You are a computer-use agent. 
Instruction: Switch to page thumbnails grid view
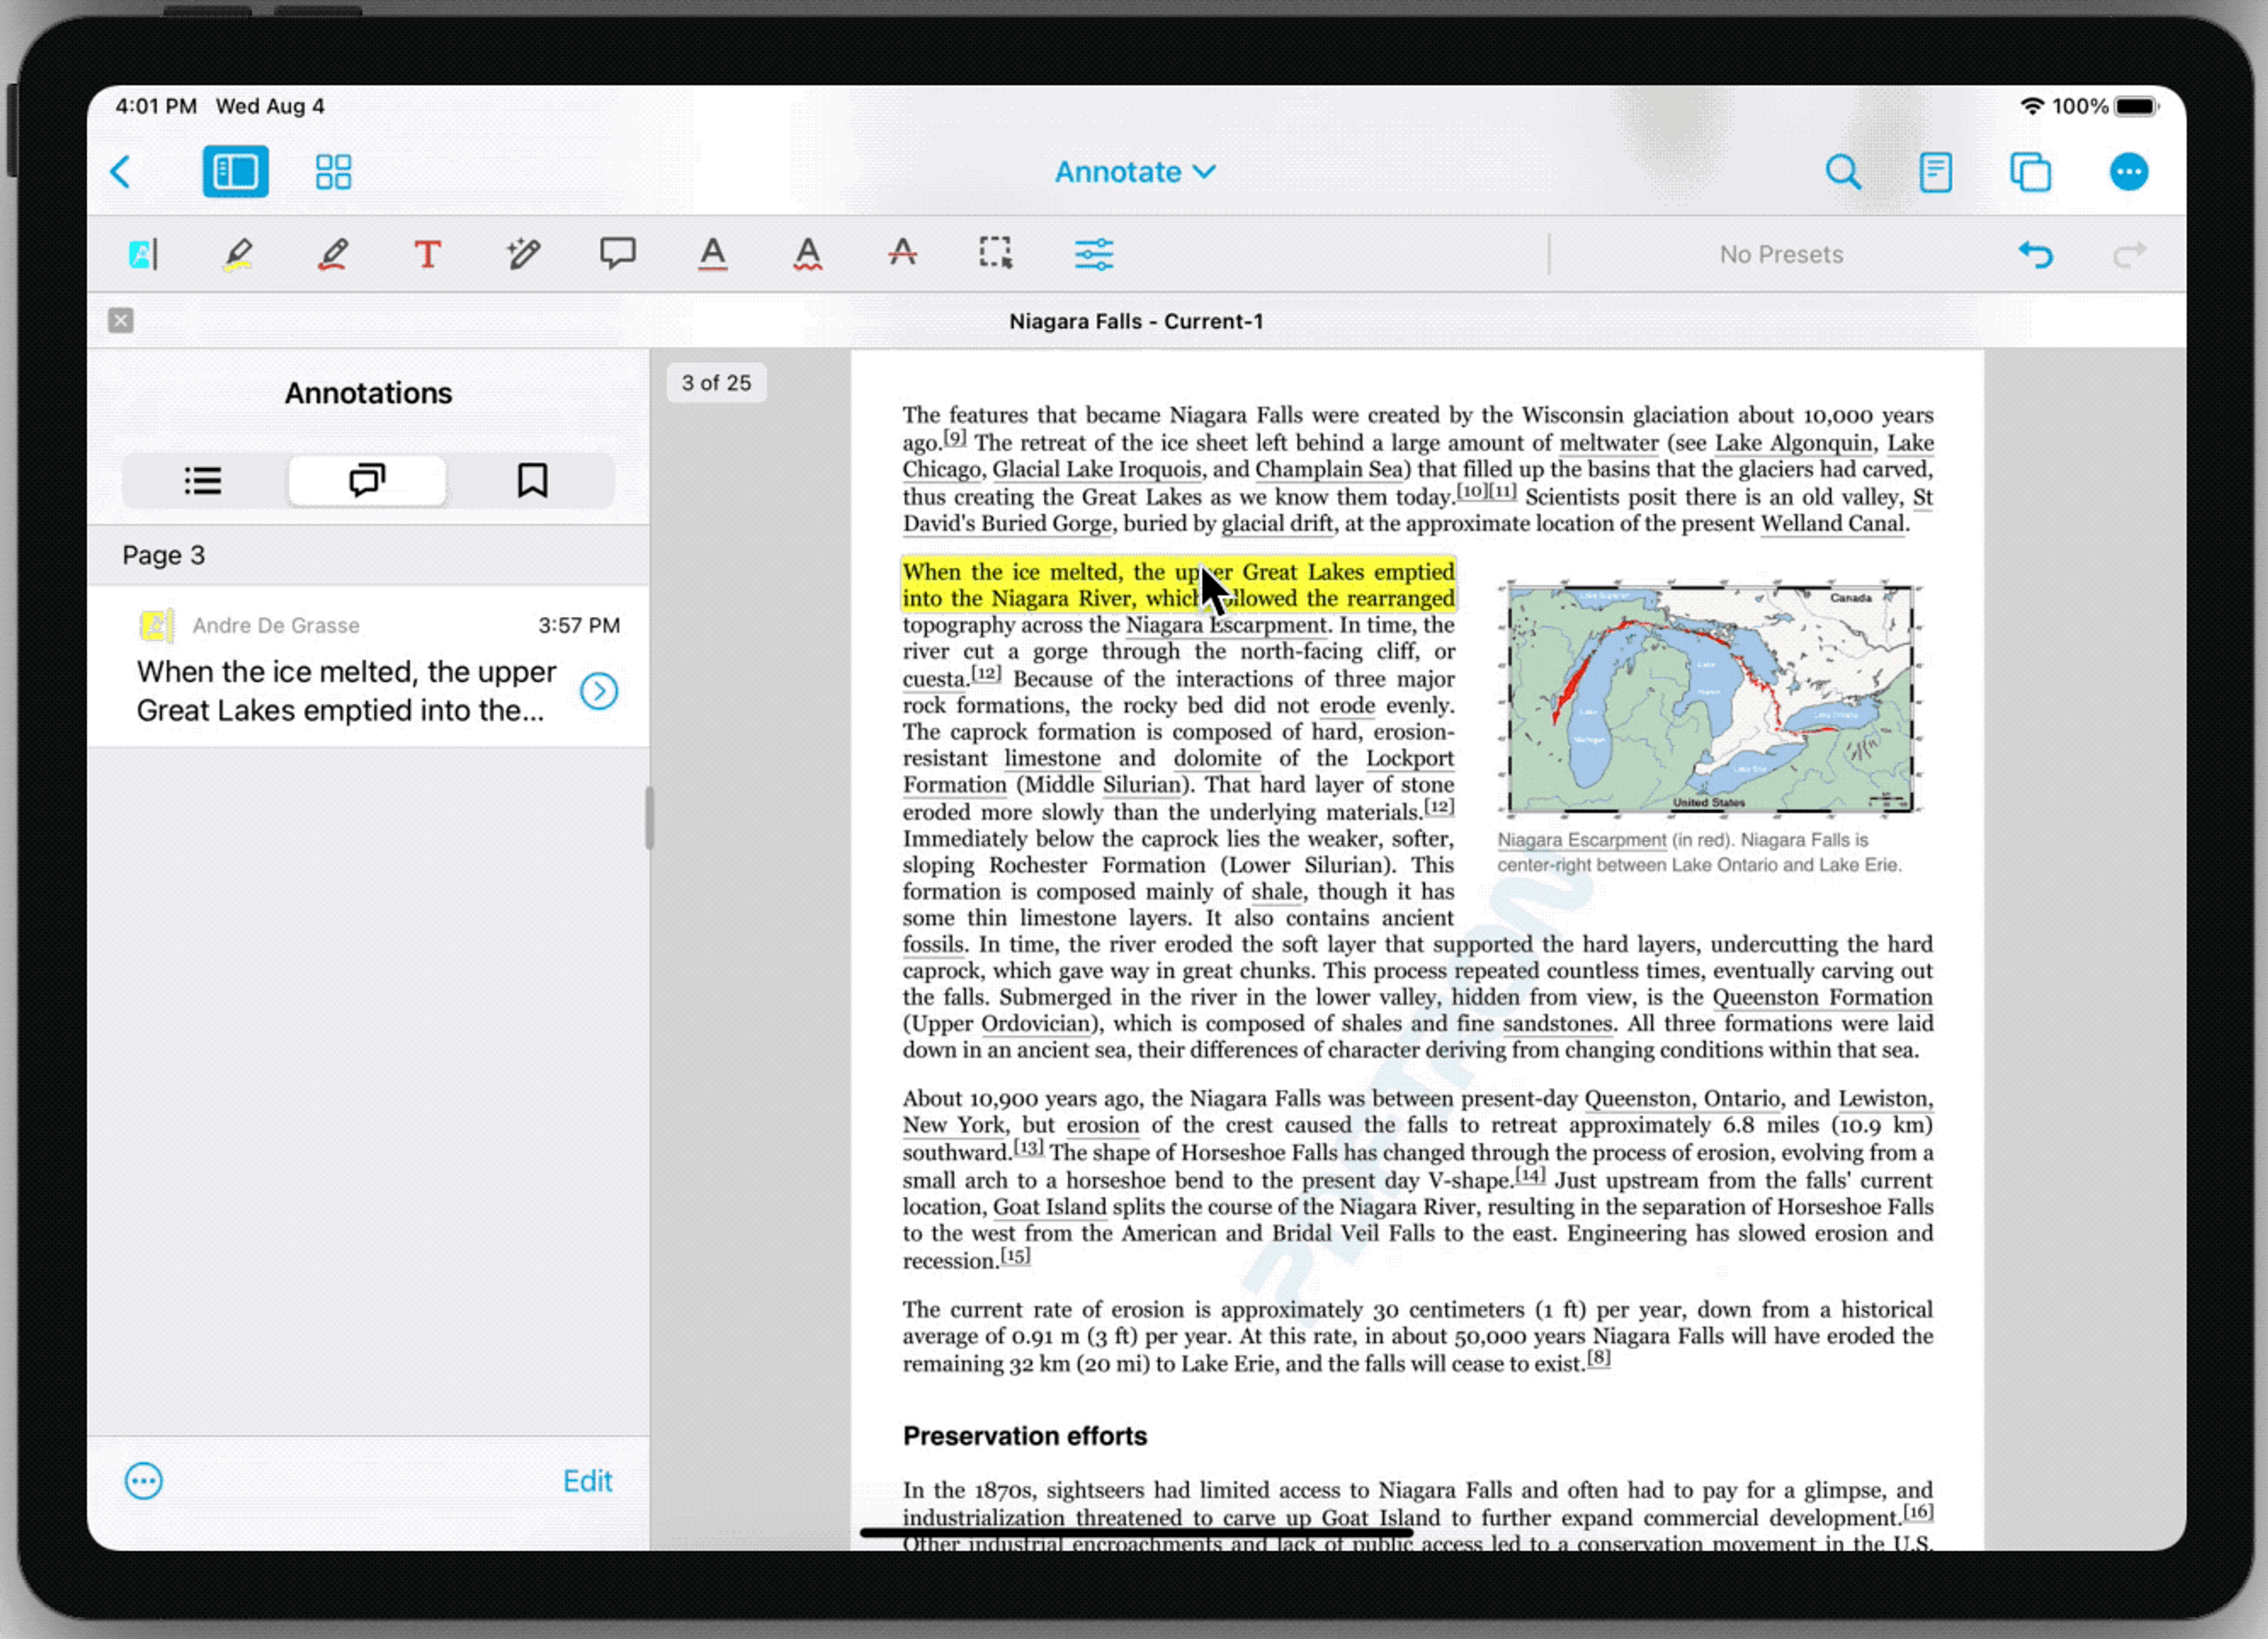333,172
